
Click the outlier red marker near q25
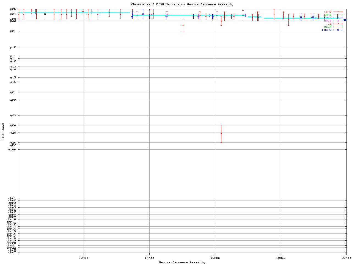coord(221,134)
